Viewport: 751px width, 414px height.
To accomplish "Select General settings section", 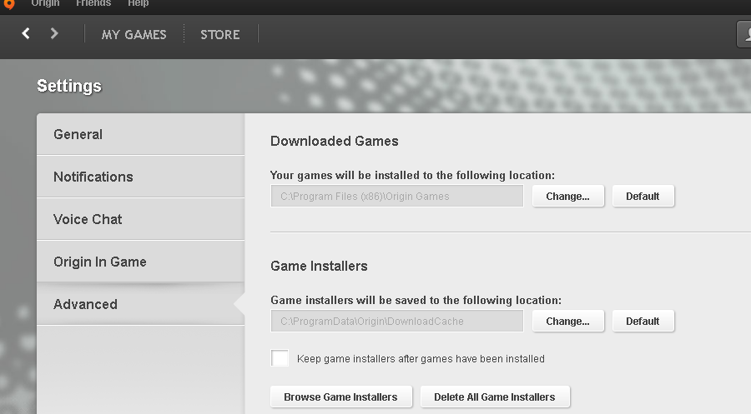I will coord(141,134).
